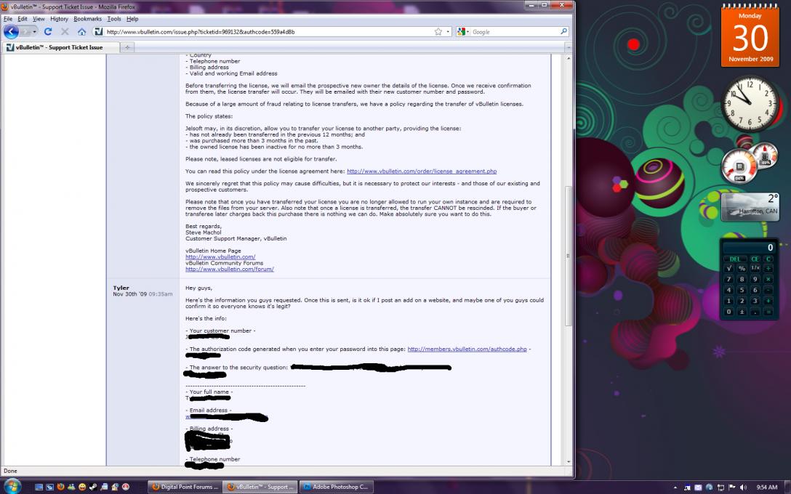Click the CE key on calculator gadget
Screen dimensions: 791x494
tap(755, 259)
